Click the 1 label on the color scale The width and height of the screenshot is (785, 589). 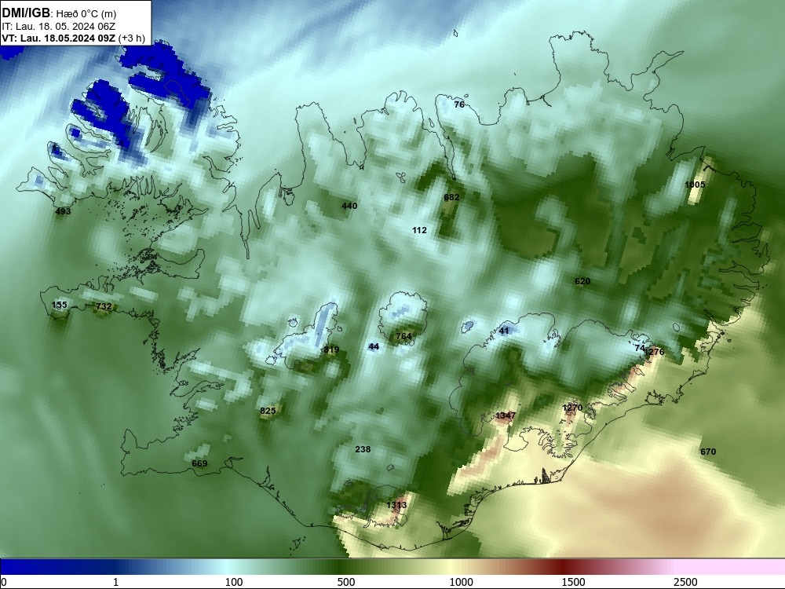(x=115, y=582)
